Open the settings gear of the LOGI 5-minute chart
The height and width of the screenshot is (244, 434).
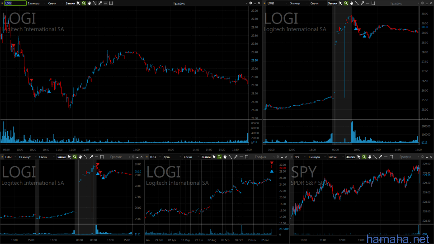tap(422, 3)
